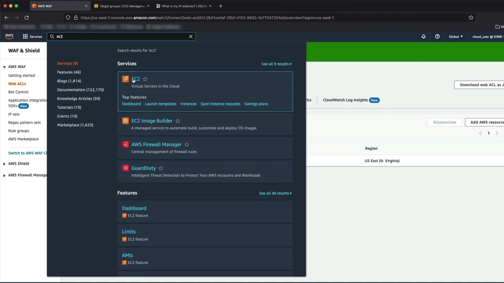Open the Launch templates feature link
Screen dimensions: 504x283
point(160,104)
